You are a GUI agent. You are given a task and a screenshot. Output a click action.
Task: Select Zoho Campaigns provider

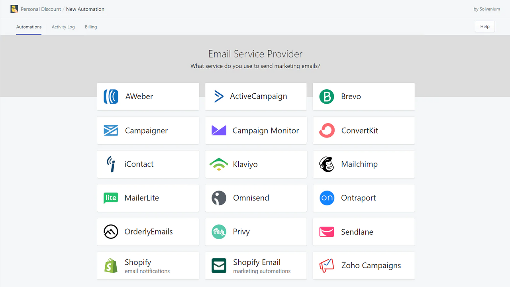tap(363, 265)
